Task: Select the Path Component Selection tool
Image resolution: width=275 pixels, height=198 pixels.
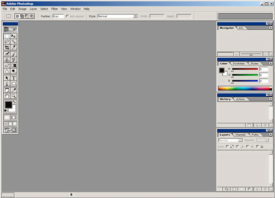Action: (x=7, y=78)
